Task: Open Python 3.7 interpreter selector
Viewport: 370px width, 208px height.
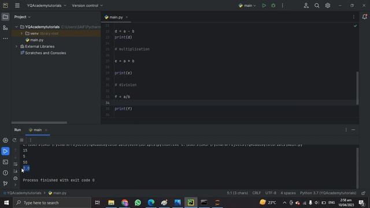Action: tap(328, 193)
